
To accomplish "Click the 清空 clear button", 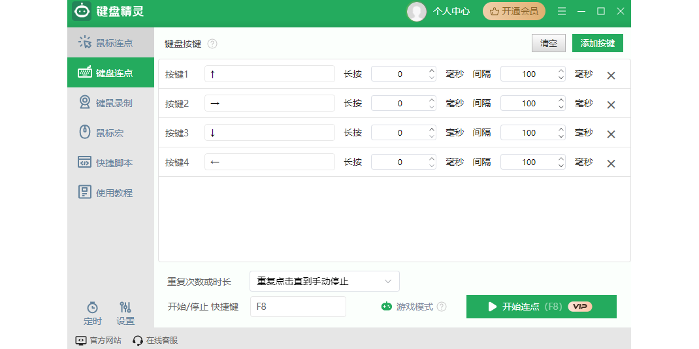I will [549, 43].
